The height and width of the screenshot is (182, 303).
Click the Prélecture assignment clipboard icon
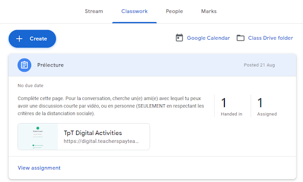tap(24, 65)
